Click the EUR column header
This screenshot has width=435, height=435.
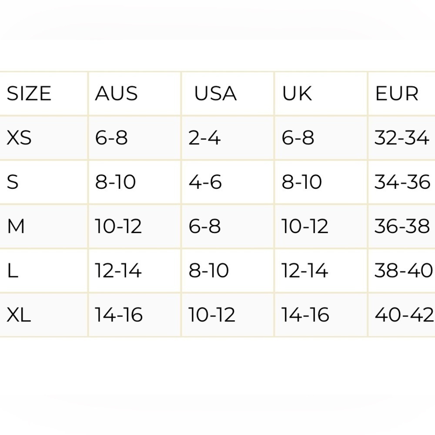[397, 94]
